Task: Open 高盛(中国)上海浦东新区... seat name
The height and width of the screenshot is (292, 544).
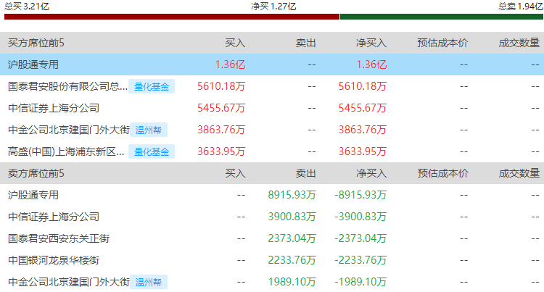Action: pos(66,151)
